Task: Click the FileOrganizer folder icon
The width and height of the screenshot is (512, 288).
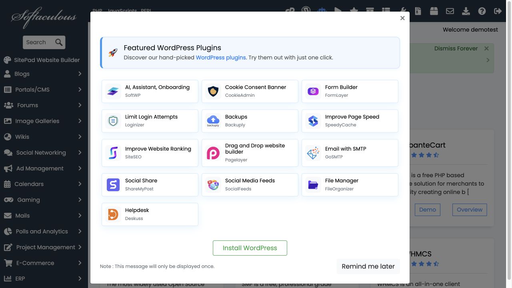Action: pyautogui.click(x=313, y=185)
